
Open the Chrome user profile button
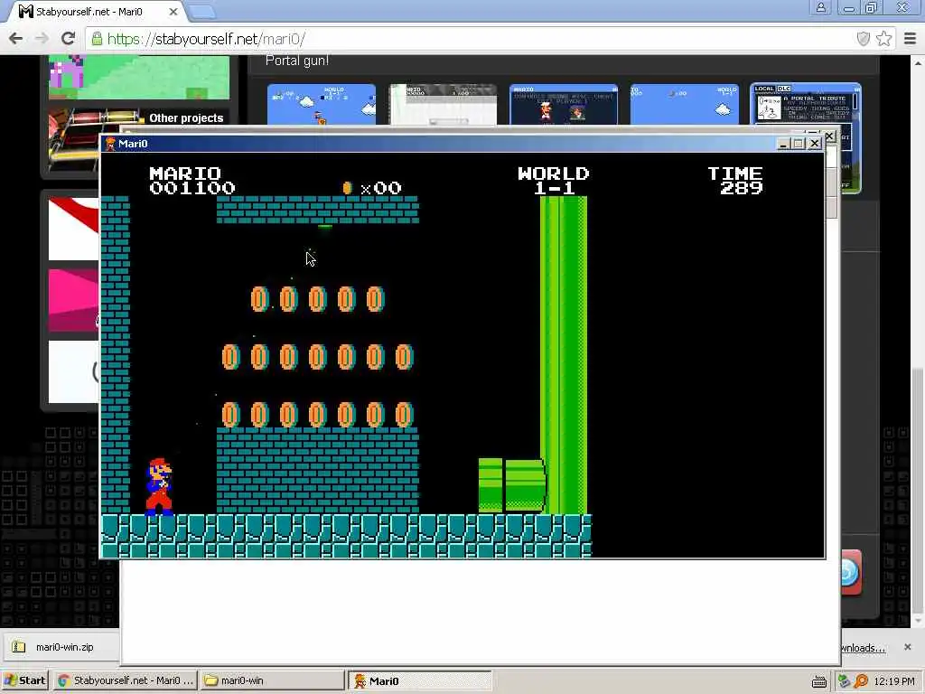point(820,7)
